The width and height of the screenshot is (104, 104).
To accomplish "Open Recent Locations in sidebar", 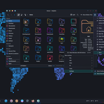I will point(13,54).
